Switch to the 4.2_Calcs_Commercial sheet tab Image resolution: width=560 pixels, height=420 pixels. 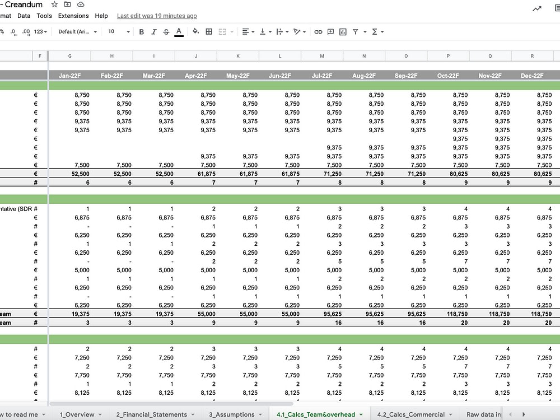coord(410,414)
